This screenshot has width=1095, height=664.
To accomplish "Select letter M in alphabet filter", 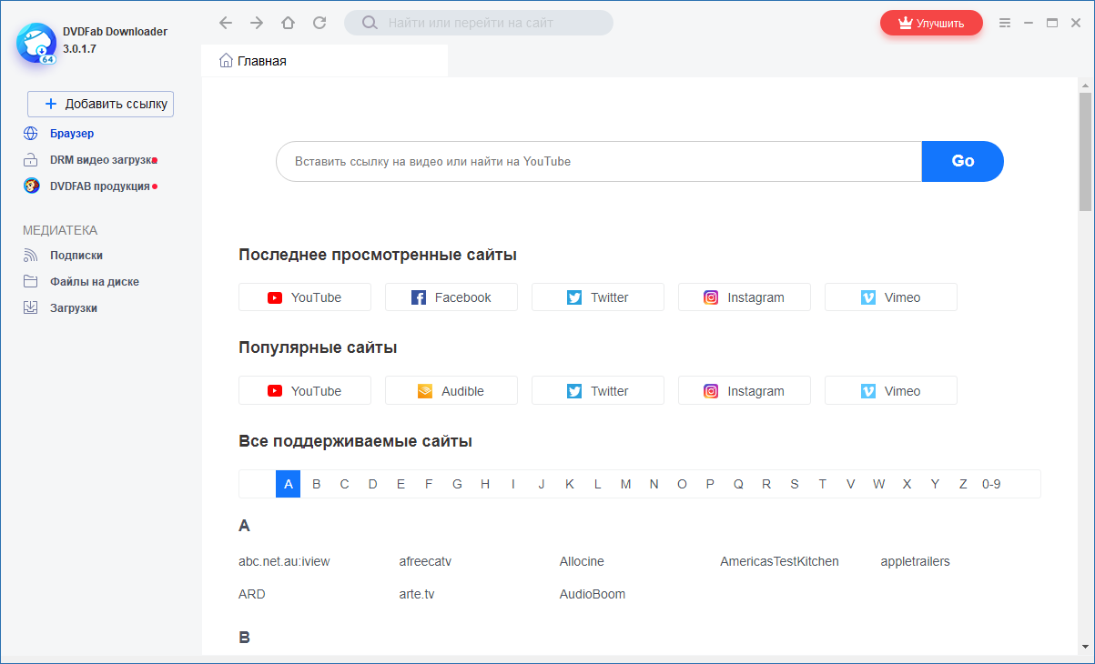I will pyautogui.click(x=625, y=484).
